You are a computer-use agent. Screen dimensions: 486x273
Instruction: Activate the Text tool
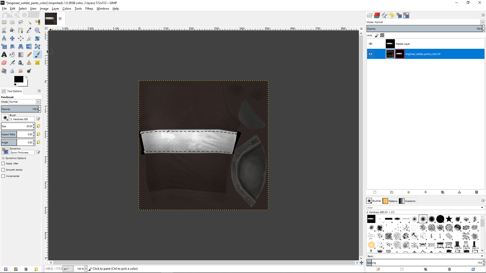click(4, 55)
